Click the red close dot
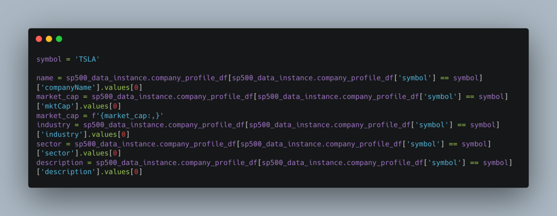This screenshot has width=557, height=216. coord(39,39)
